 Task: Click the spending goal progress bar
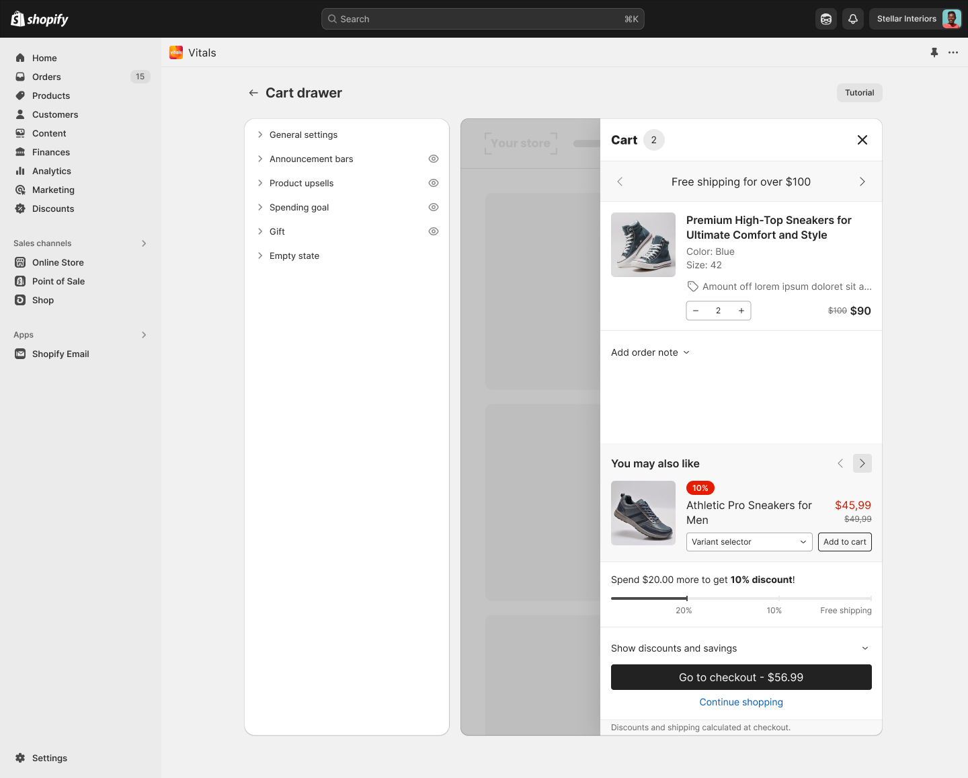tap(741, 598)
